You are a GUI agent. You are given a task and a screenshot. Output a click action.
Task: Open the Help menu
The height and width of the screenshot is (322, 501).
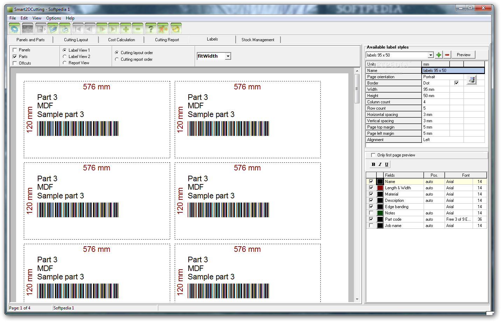pos(70,18)
